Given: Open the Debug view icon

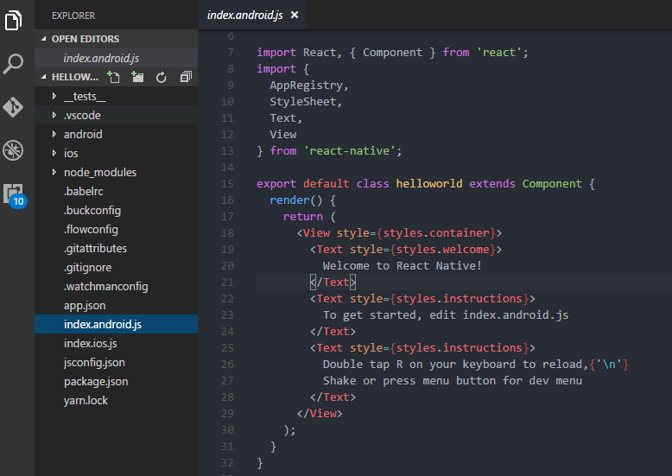Looking at the screenshot, I should click(14, 149).
